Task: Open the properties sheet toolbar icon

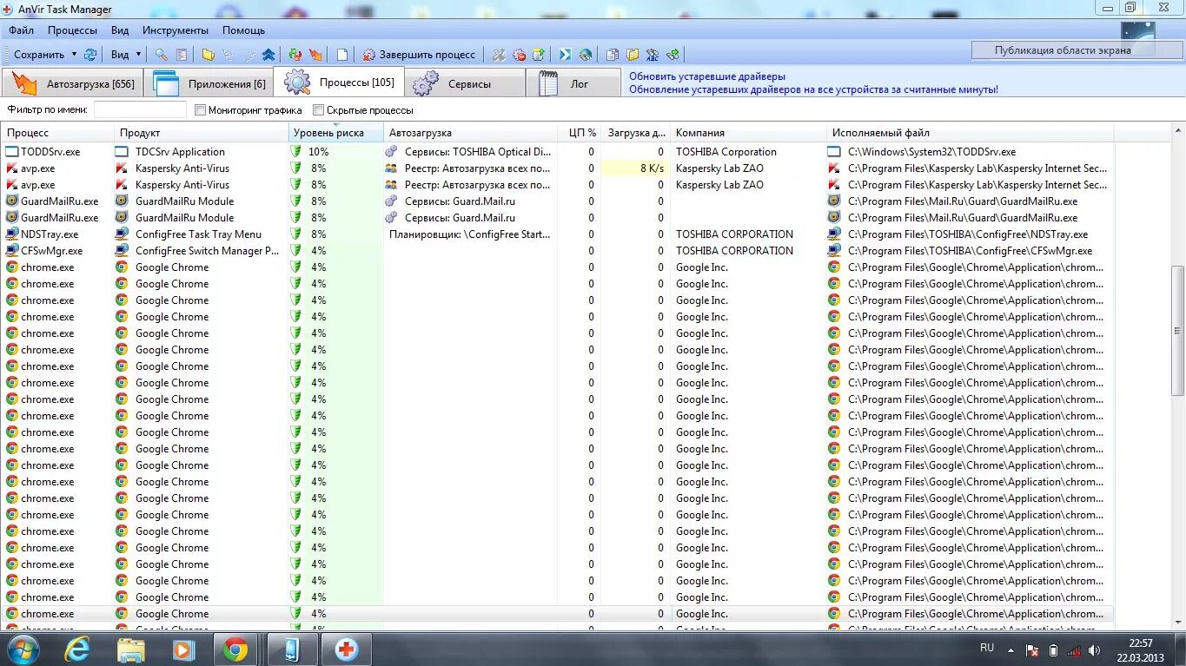Action: pyautogui.click(x=182, y=54)
